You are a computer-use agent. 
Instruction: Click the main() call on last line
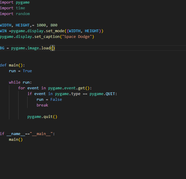click(16, 140)
